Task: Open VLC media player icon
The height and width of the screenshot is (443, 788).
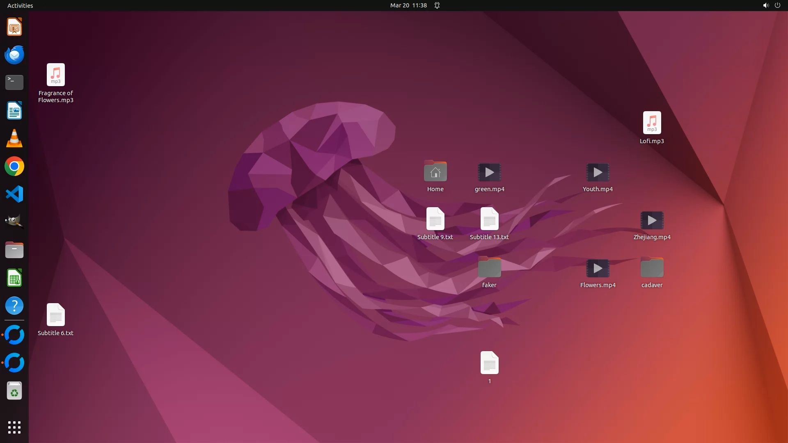Action: [14, 139]
